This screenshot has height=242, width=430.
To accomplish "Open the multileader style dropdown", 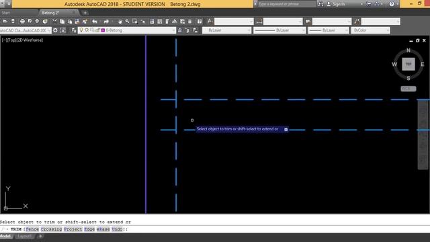I will click(x=381, y=22).
